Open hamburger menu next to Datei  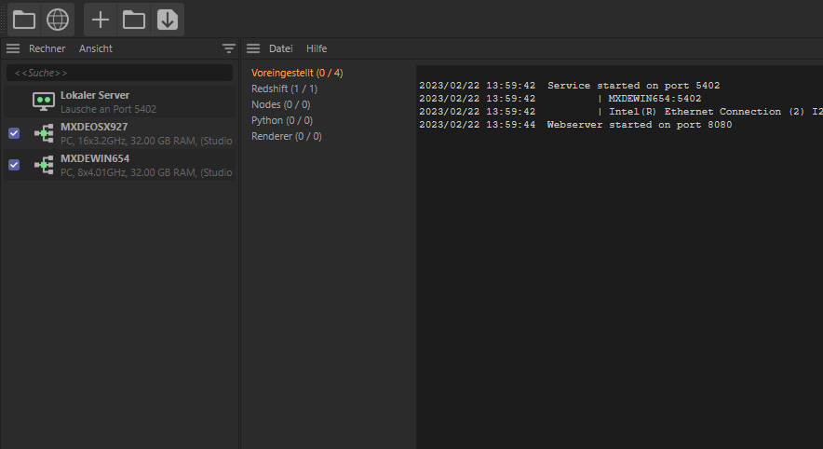pos(253,48)
